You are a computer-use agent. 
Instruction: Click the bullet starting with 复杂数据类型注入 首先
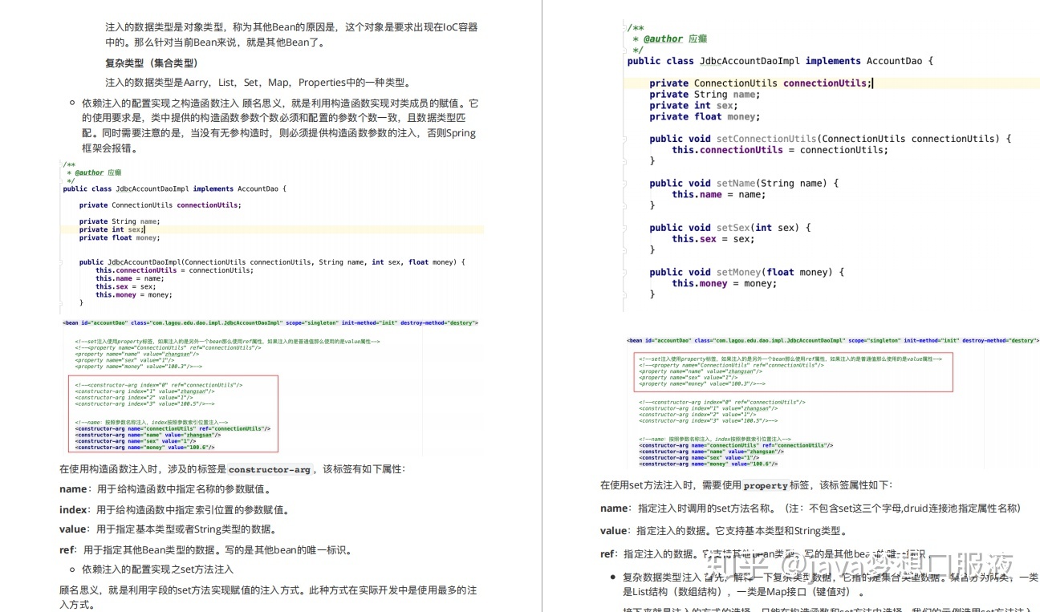pos(831,578)
